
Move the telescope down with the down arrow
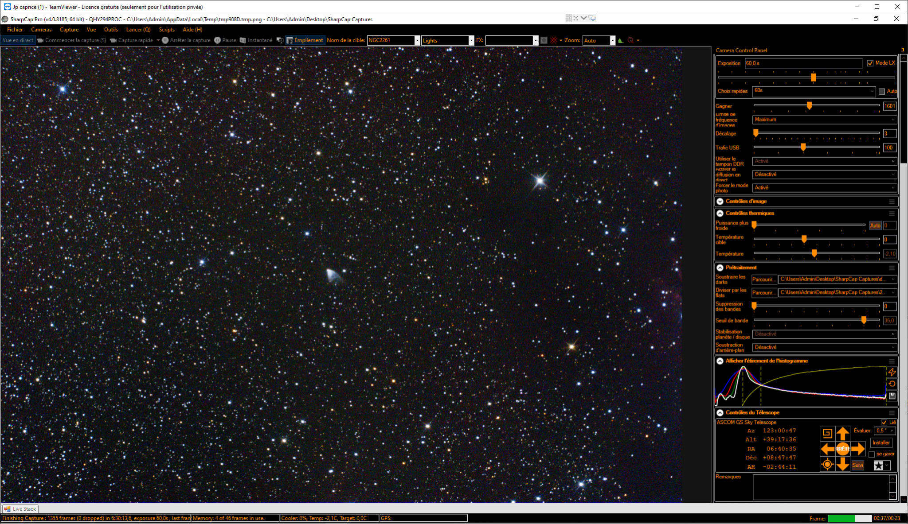coord(843,465)
